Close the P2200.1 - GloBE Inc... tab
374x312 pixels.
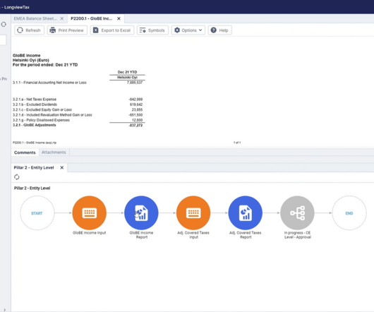click(119, 18)
